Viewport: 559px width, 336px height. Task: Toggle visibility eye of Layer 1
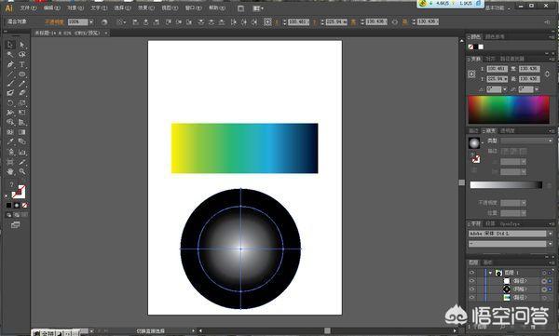click(x=471, y=273)
